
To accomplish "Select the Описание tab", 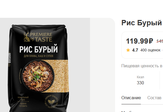I will [131, 98].
